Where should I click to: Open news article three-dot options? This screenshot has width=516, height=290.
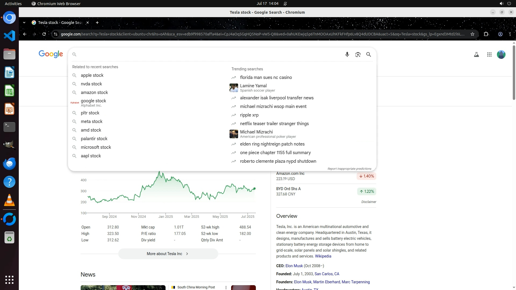coord(226,287)
